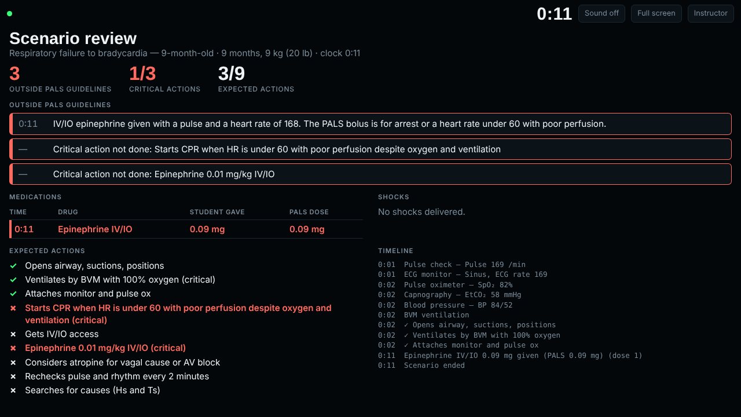Toggle the Sound off button
The width and height of the screenshot is (741, 417).
click(x=601, y=13)
